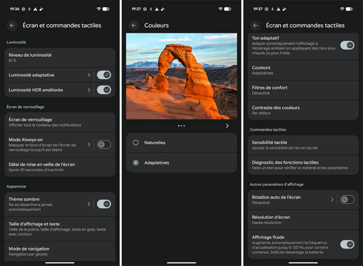The image size is (363, 266).
Task: Tap the gear icon next to the 19:36 clock
Action: click(24, 9)
